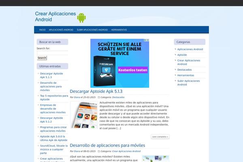Screen dimensions: 243x162
Task: Click Leer completo button
Action: coord(160,137)
